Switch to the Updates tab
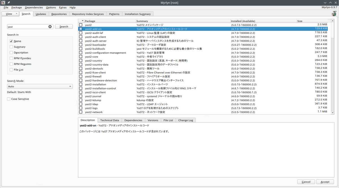This screenshot has width=339, height=188. [41, 14]
